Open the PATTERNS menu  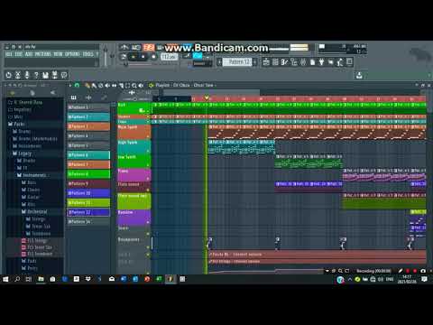[43, 54]
